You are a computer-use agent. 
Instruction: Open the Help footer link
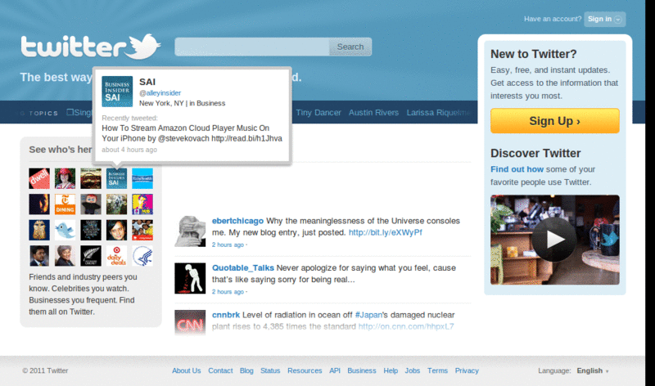pos(391,370)
